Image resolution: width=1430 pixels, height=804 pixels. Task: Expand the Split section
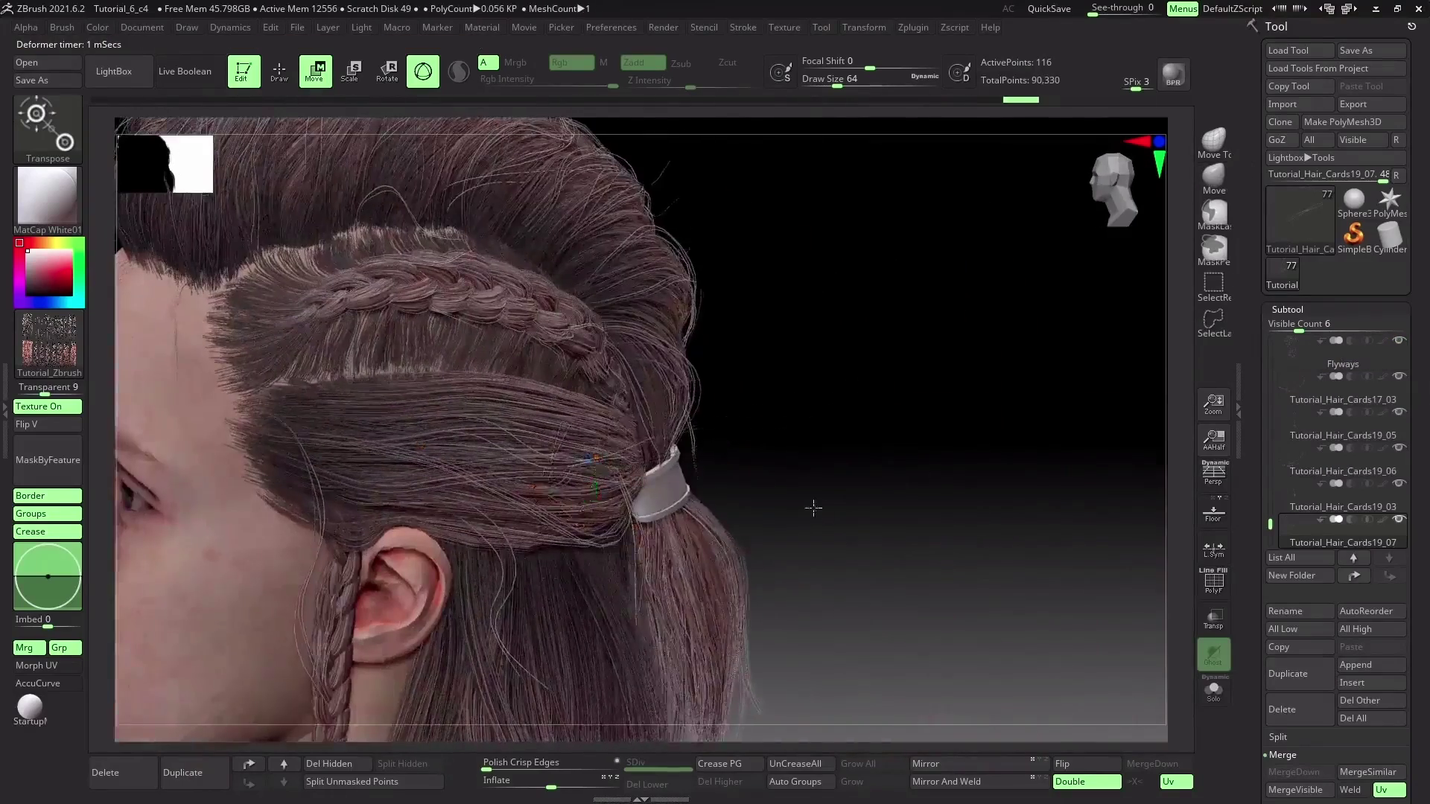tap(1277, 737)
